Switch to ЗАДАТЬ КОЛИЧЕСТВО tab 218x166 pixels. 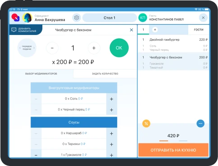point(105,74)
